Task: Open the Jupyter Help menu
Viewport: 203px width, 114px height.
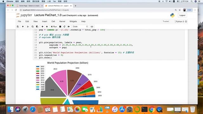Action: pyautogui.click(x=83, y=22)
